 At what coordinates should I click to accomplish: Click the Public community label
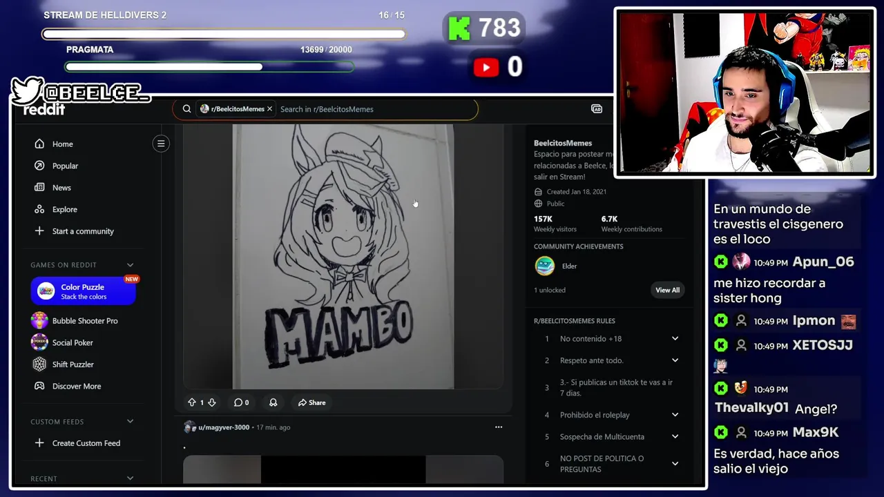pyautogui.click(x=555, y=204)
